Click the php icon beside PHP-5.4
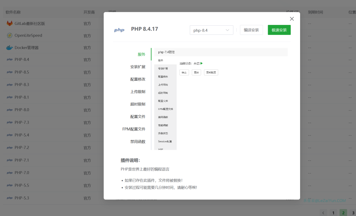 tap(10, 135)
